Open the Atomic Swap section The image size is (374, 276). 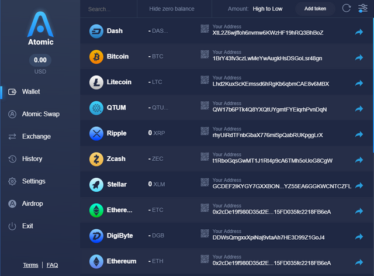tap(34, 114)
